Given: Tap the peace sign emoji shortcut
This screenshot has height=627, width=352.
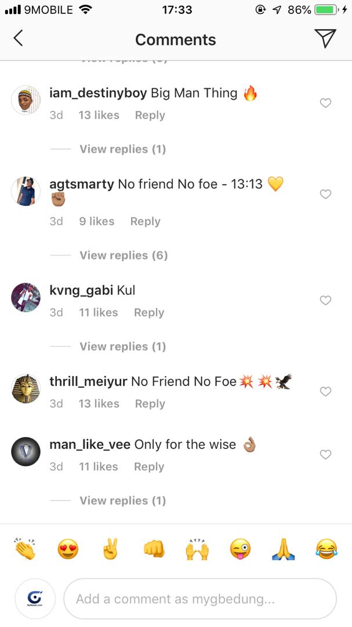Looking at the screenshot, I should [111, 548].
